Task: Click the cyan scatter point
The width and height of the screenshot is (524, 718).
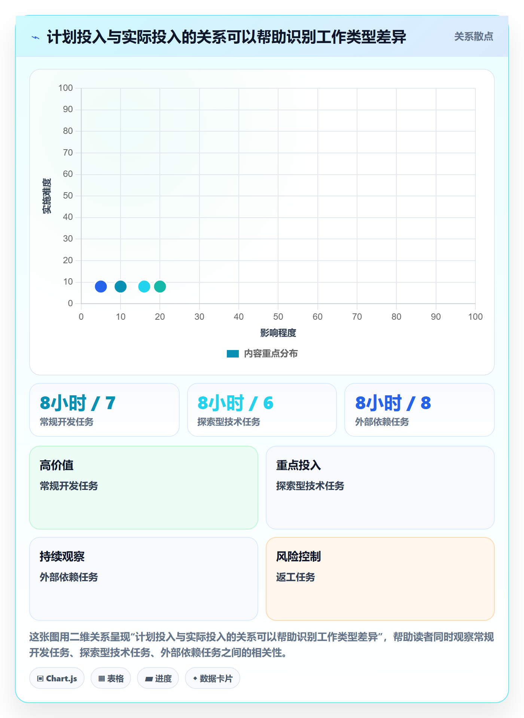Action: [144, 286]
